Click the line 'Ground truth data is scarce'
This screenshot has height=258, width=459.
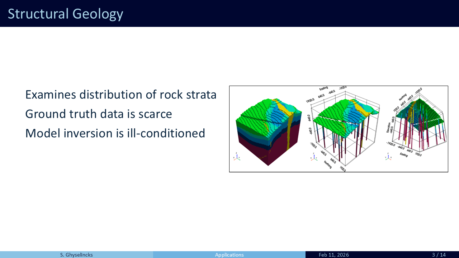pyautogui.click(x=99, y=114)
